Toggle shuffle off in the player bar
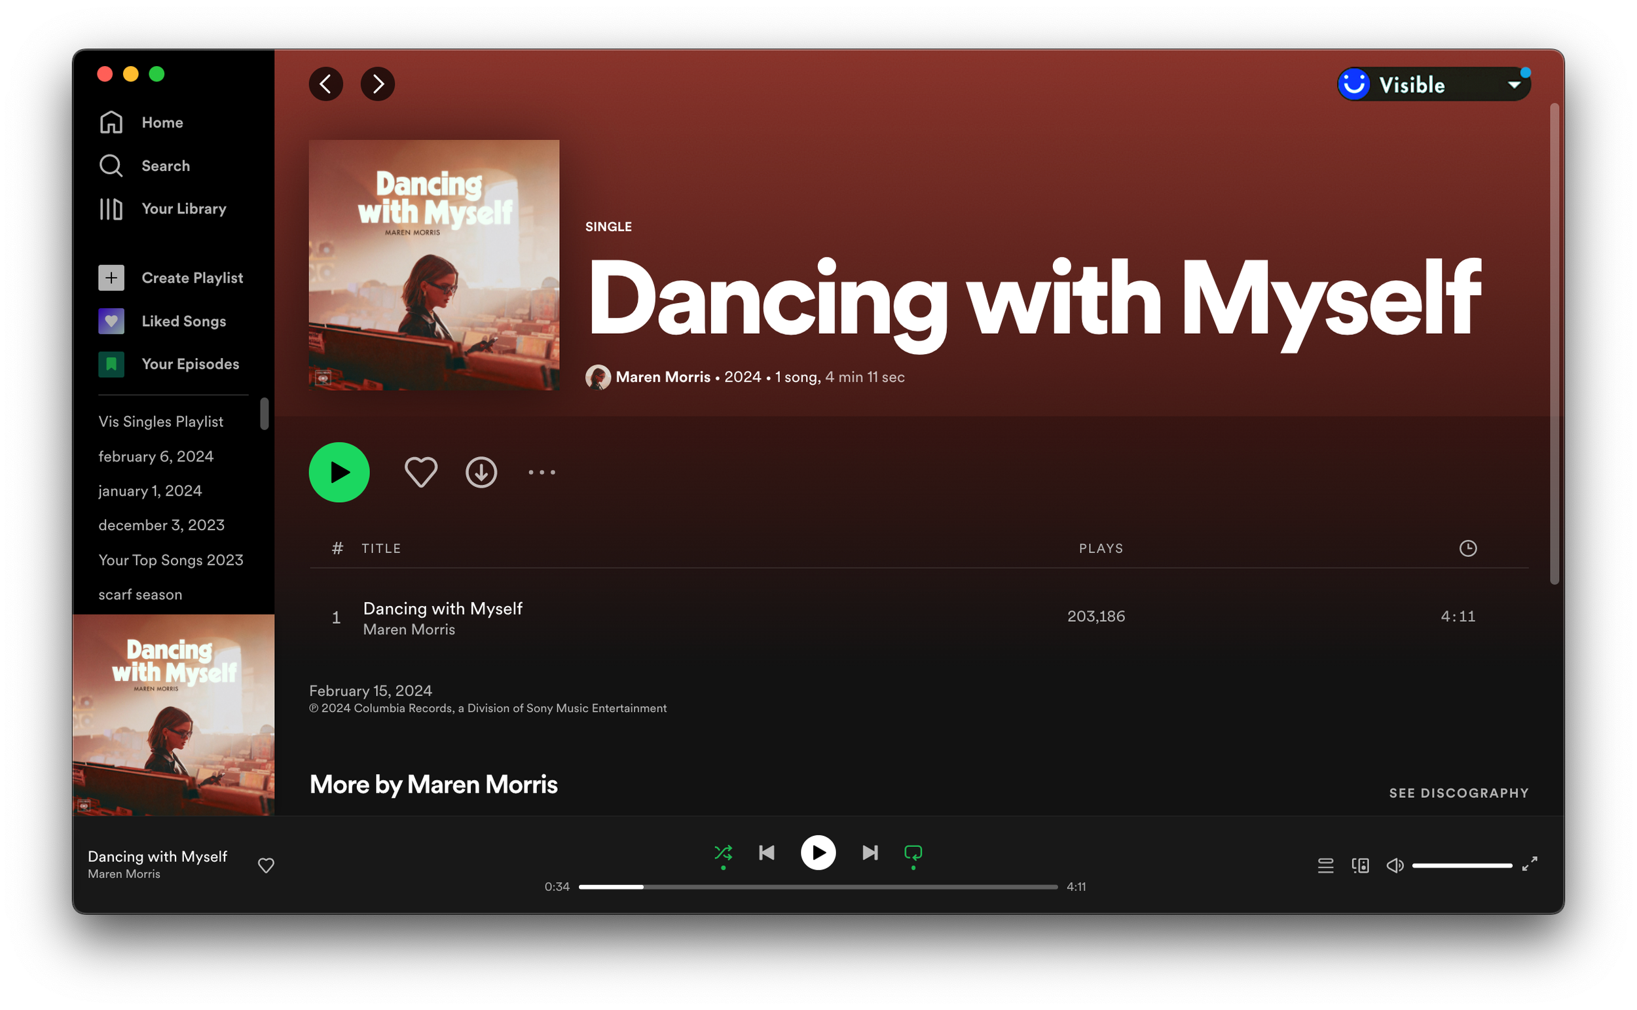Image resolution: width=1637 pixels, height=1010 pixels. [723, 853]
